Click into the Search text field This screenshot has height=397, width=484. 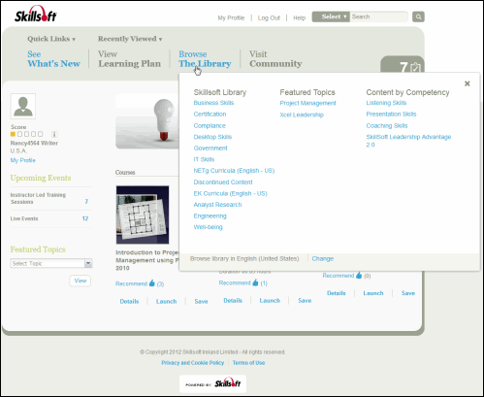[x=379, y=17]
